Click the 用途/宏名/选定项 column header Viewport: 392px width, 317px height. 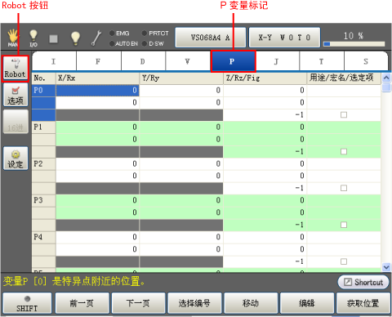point(344,78)
